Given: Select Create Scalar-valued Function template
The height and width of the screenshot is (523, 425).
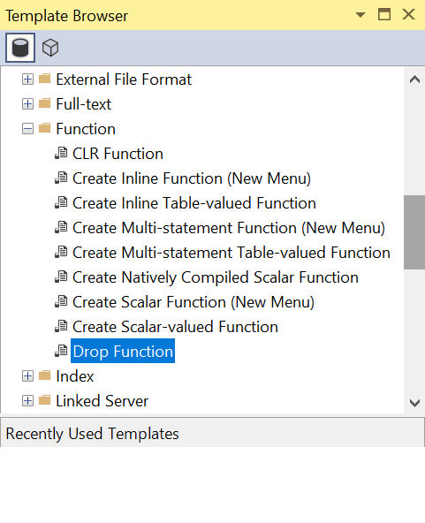Looking at the screenshot, I should pos(176,327).
